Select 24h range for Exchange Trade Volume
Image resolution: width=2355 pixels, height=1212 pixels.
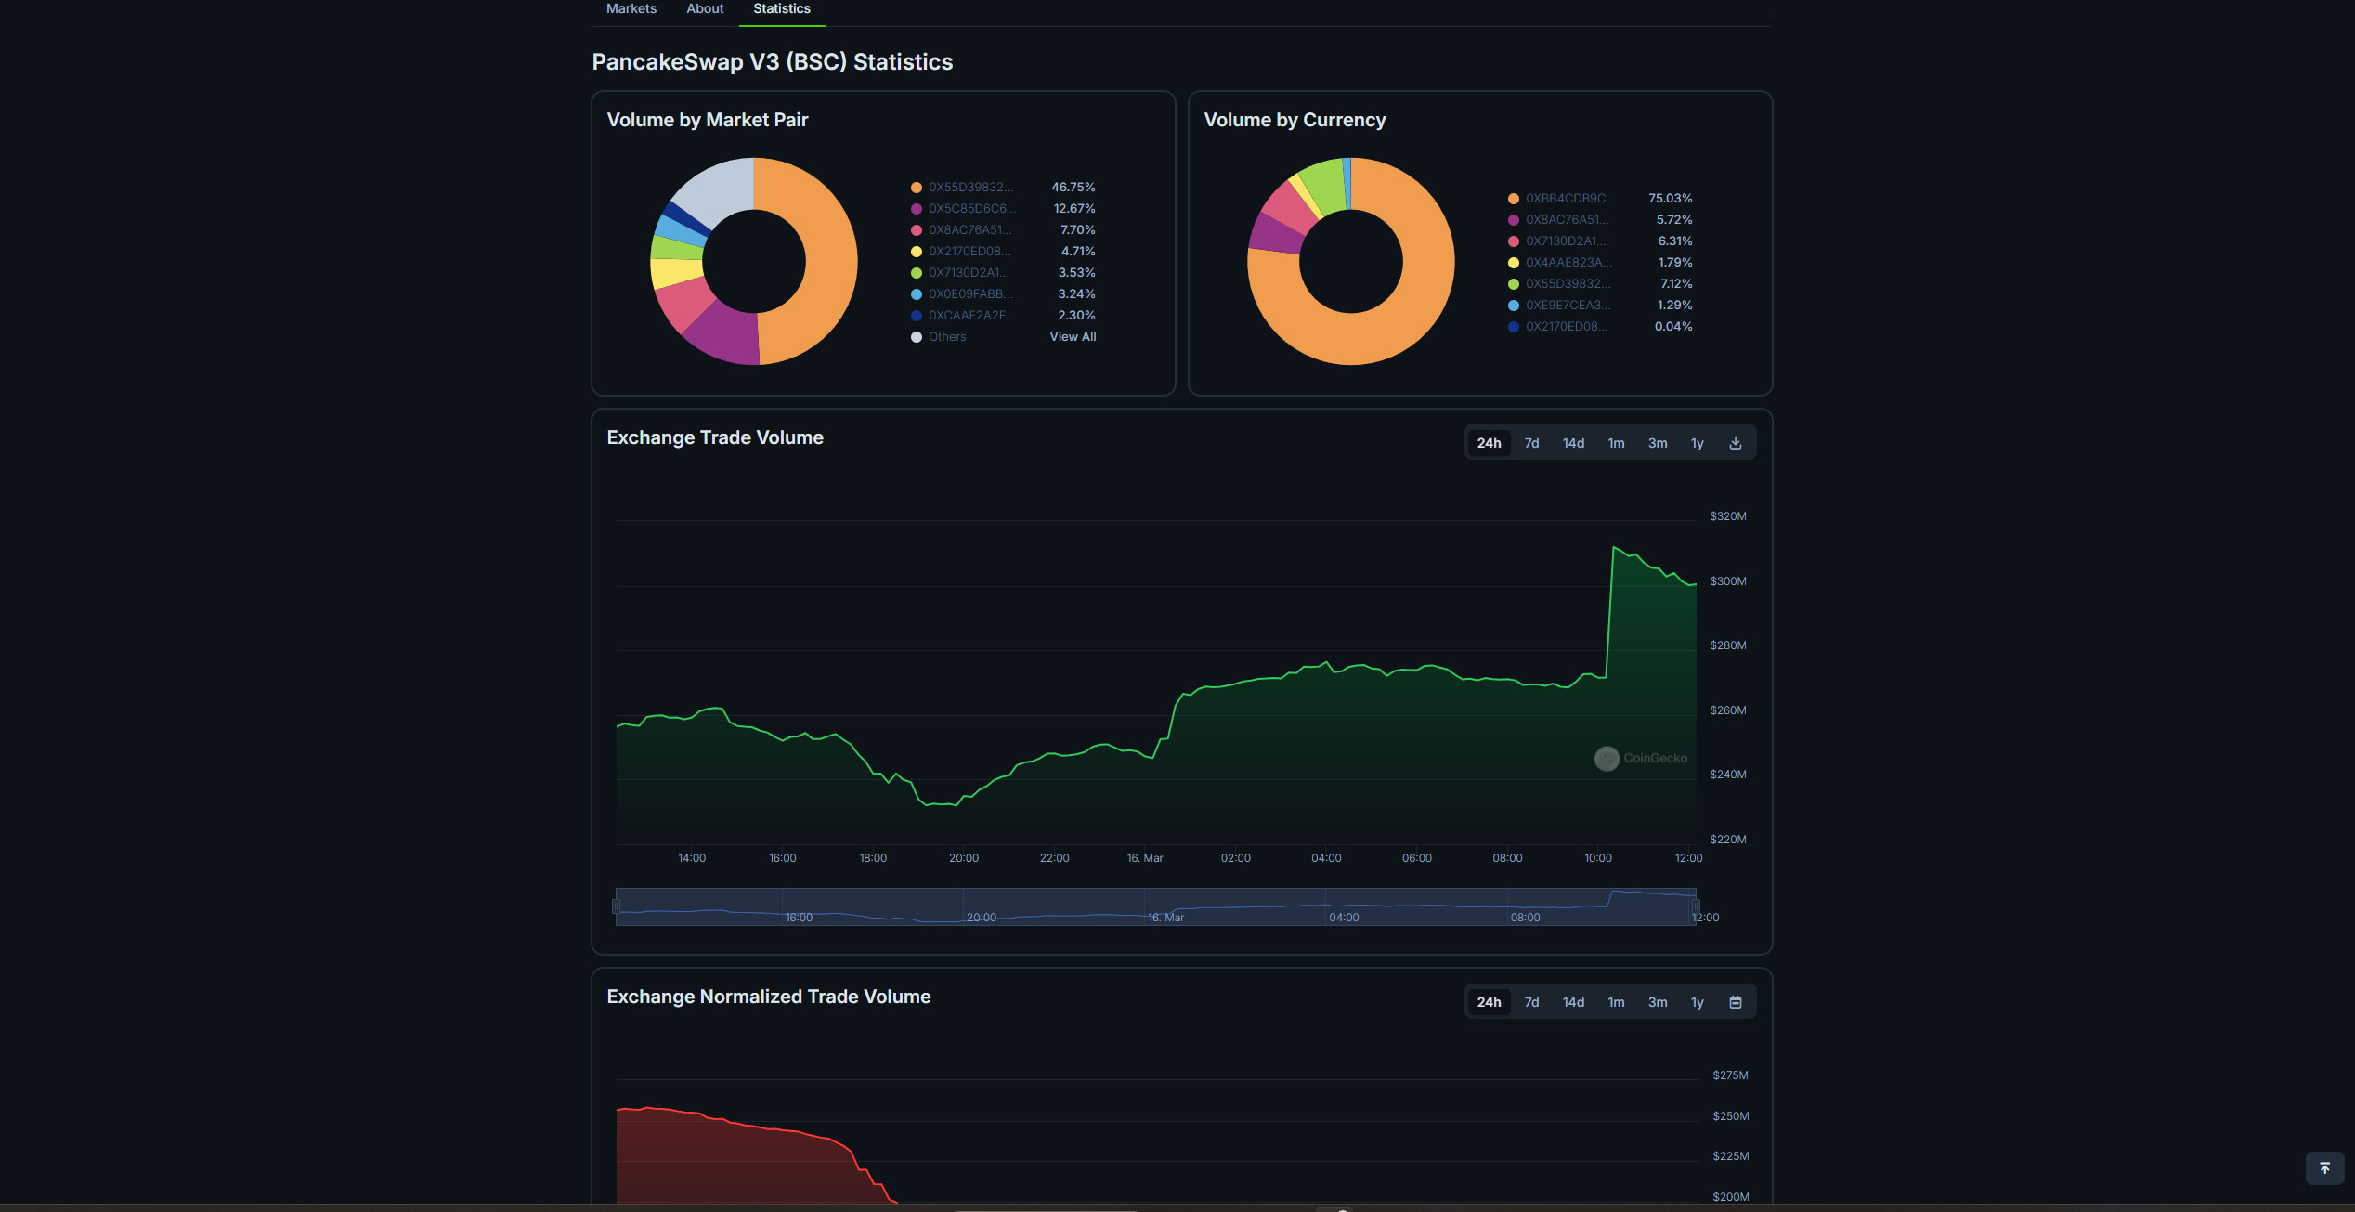[x=1489, y=443]
